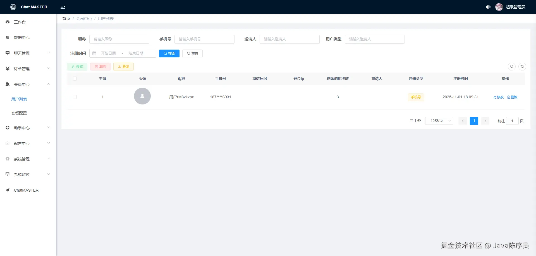Click 修改 link in user row 1
The width and height of the screenshot is (536, 256).
click(499, 97)
